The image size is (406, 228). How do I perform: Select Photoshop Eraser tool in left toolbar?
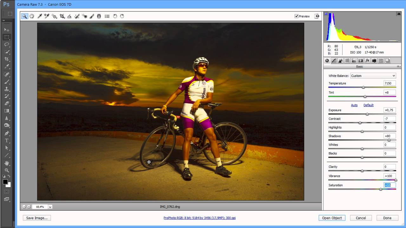pyautogui.click(x=7, y=103)
